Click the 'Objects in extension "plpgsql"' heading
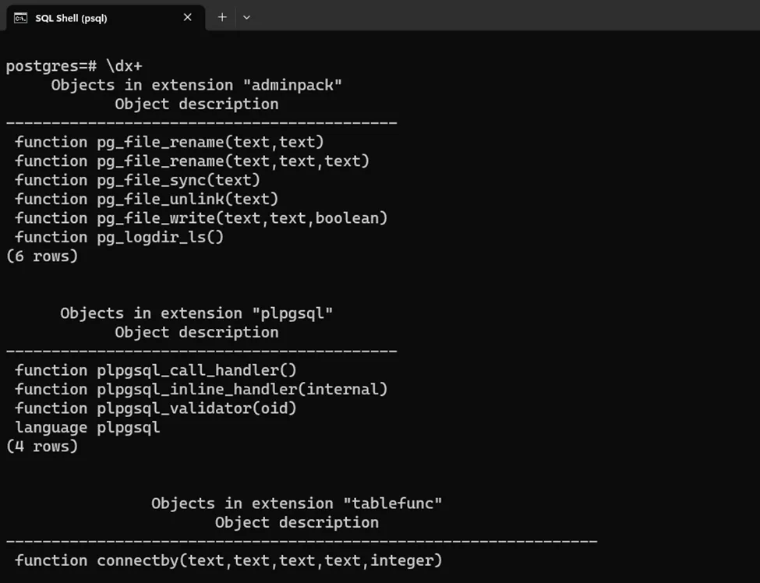Image resolution: width=760 pixels, height=583 pixels. pyautogui.click(x=196, y=313)
